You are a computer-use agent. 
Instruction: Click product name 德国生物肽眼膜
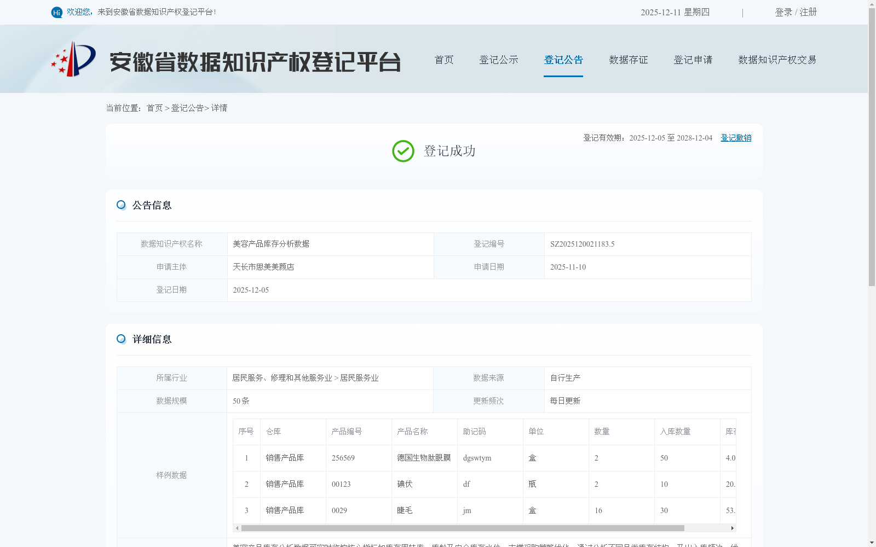(424, 458)
